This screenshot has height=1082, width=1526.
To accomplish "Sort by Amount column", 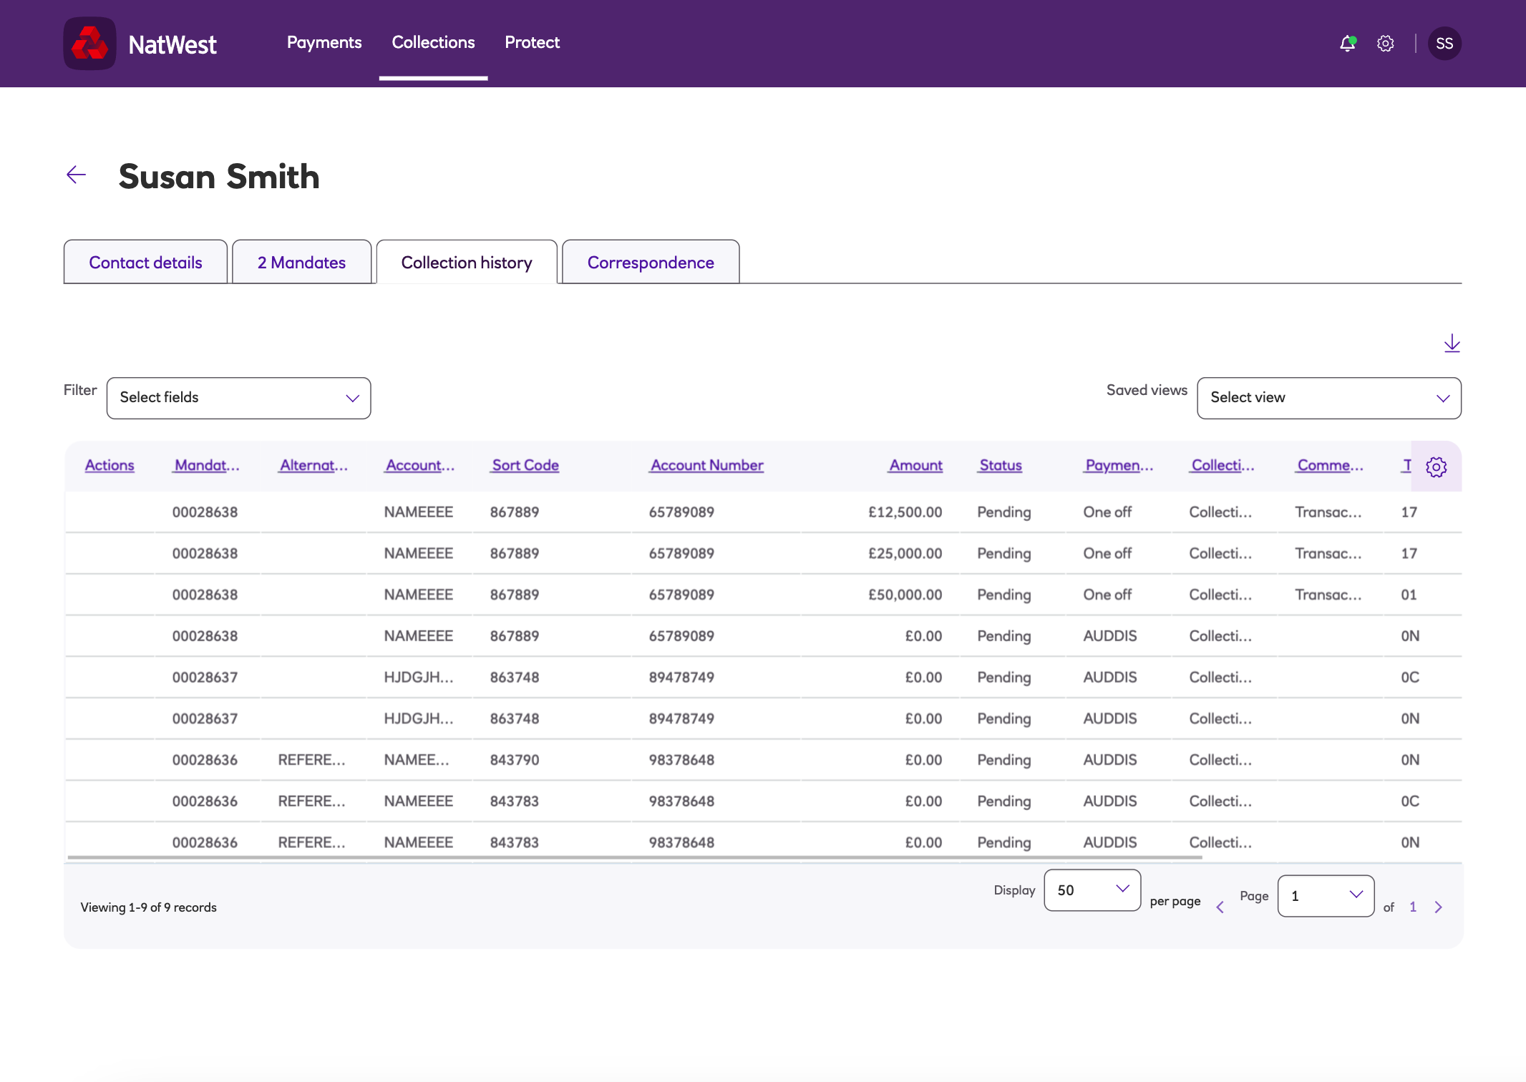I will [915, 465].
